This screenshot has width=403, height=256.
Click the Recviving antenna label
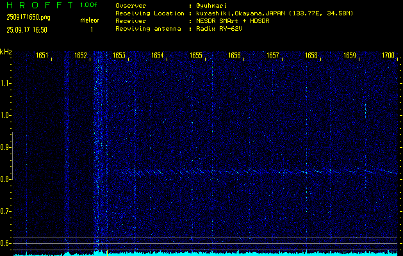tap(148, 29)
